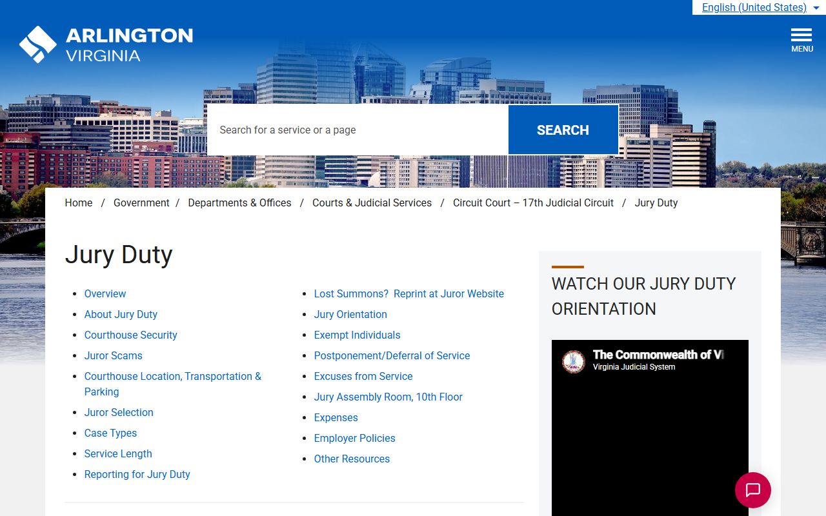Jump to the Overview section
The width and height of the screenshot is (826, 516).
click(x=105, y=293)
